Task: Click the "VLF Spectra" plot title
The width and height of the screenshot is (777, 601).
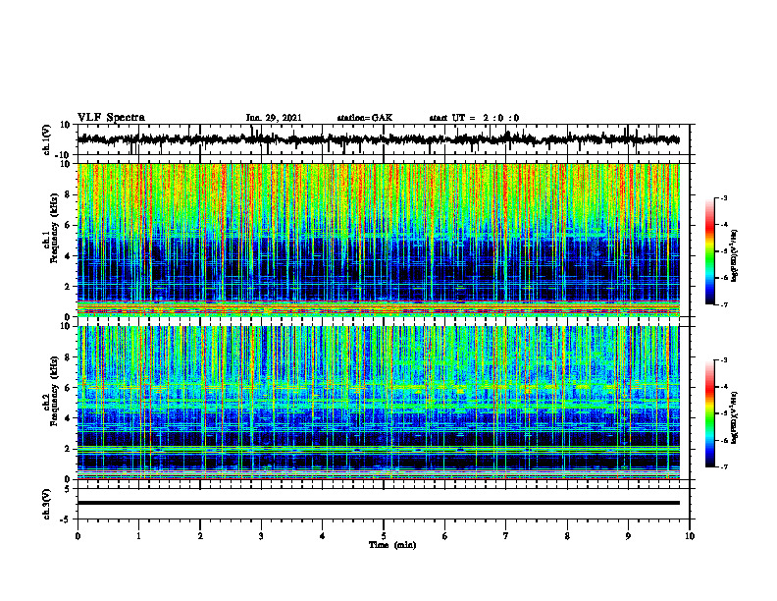Action: [111, 117]
